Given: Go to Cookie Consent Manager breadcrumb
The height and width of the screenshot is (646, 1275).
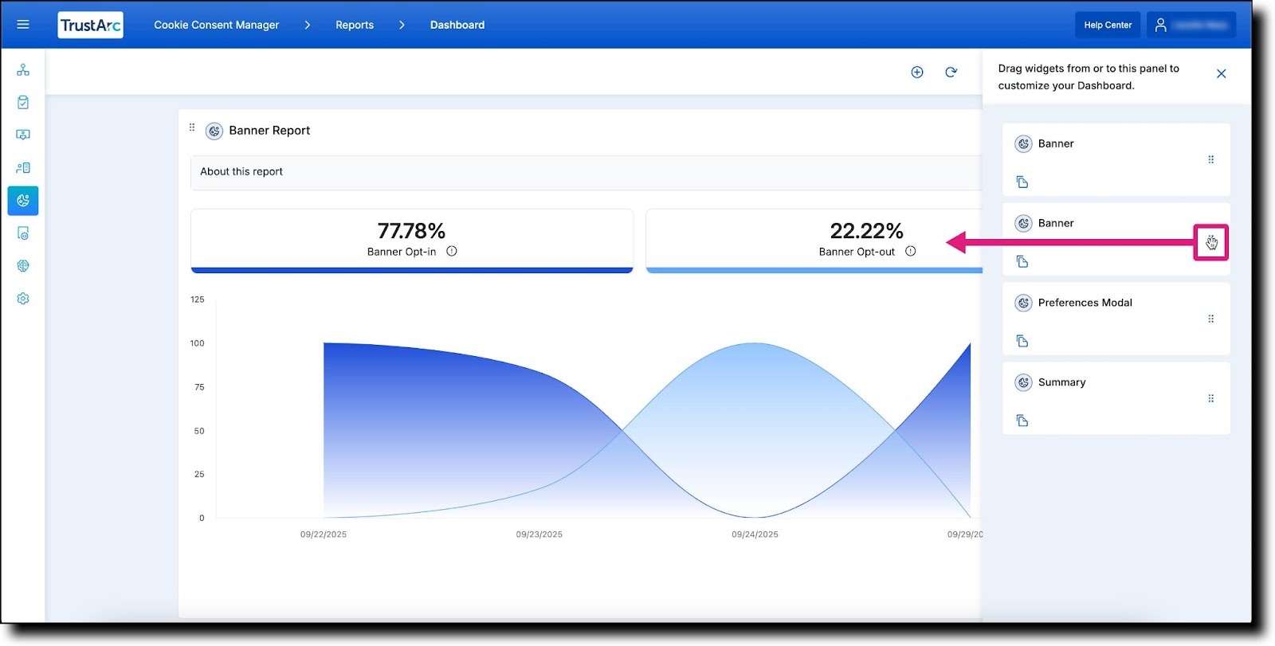Looking at the screenshot, I should coord(217,25).
